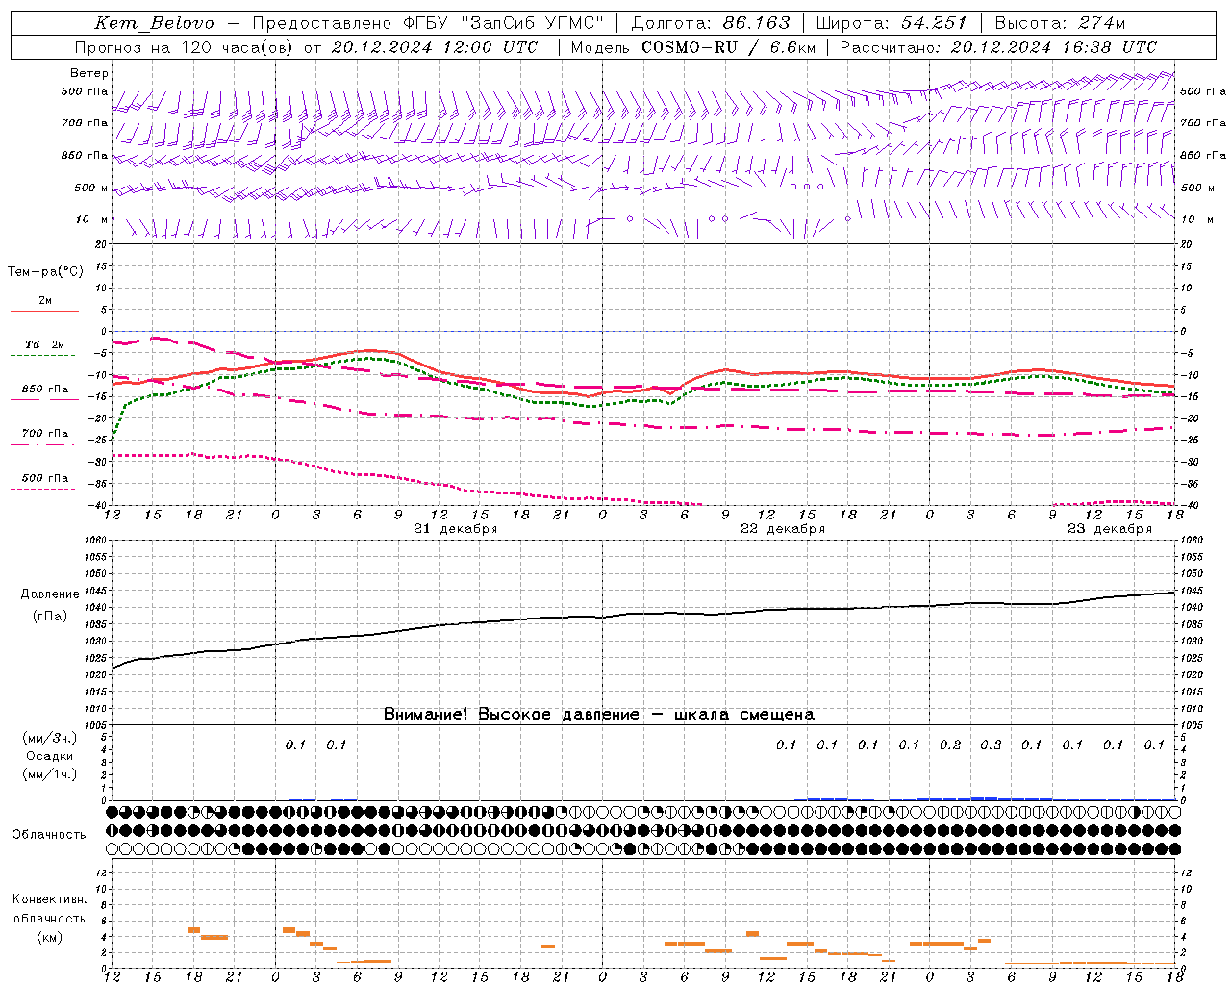Click the (км) unit under convective cloud label
The image size is (1231, 985).
tap(49, 937)
